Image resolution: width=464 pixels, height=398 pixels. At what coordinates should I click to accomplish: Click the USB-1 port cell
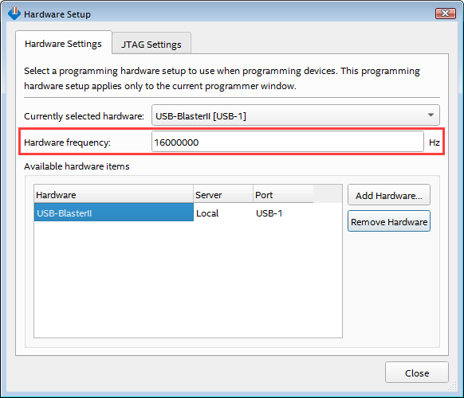(x=269, y=213)
